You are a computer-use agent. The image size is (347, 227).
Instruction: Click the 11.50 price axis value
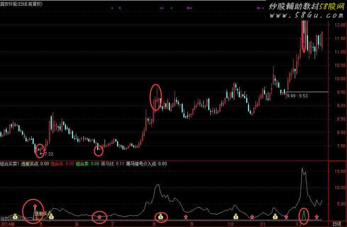pos(340,39)
